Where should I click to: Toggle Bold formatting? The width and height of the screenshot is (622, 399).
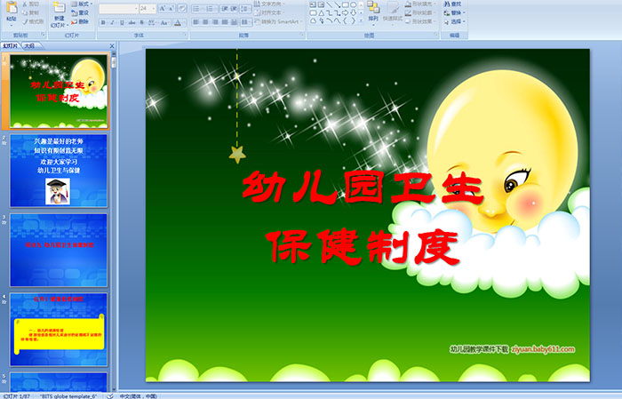point(103,22)
